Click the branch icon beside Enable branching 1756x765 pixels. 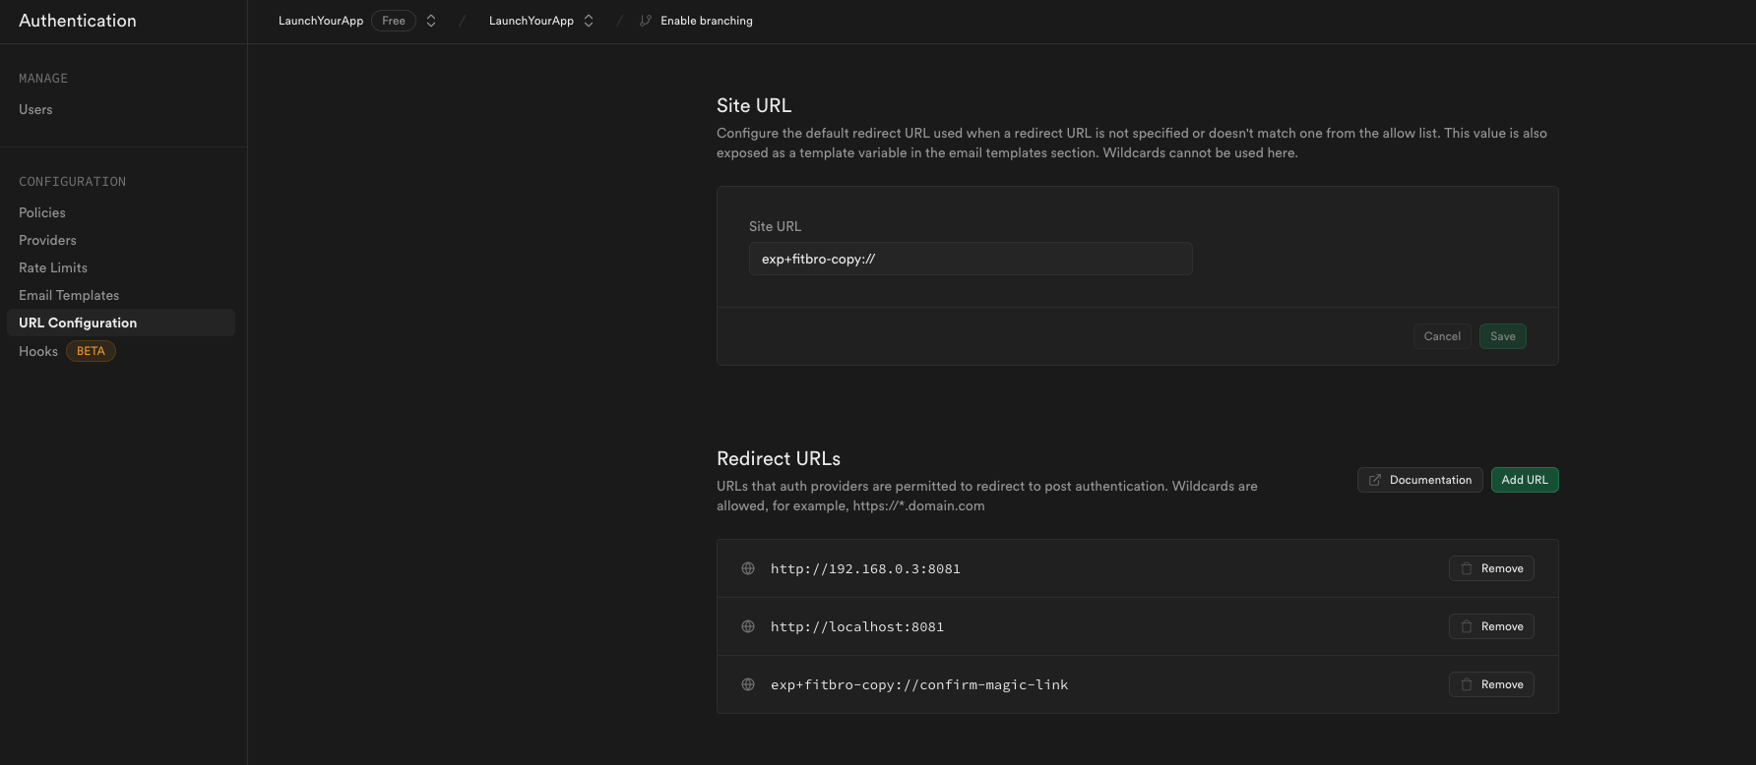[x=646, y=21]
